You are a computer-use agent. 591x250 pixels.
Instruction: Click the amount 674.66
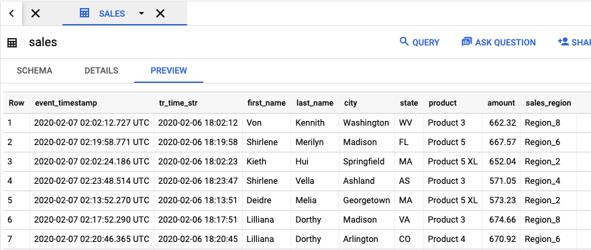(x=502, y=220)
